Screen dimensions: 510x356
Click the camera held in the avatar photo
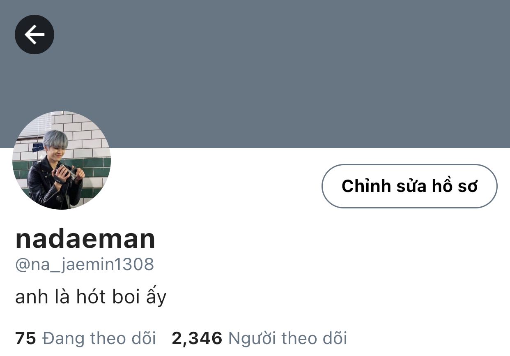67,172
